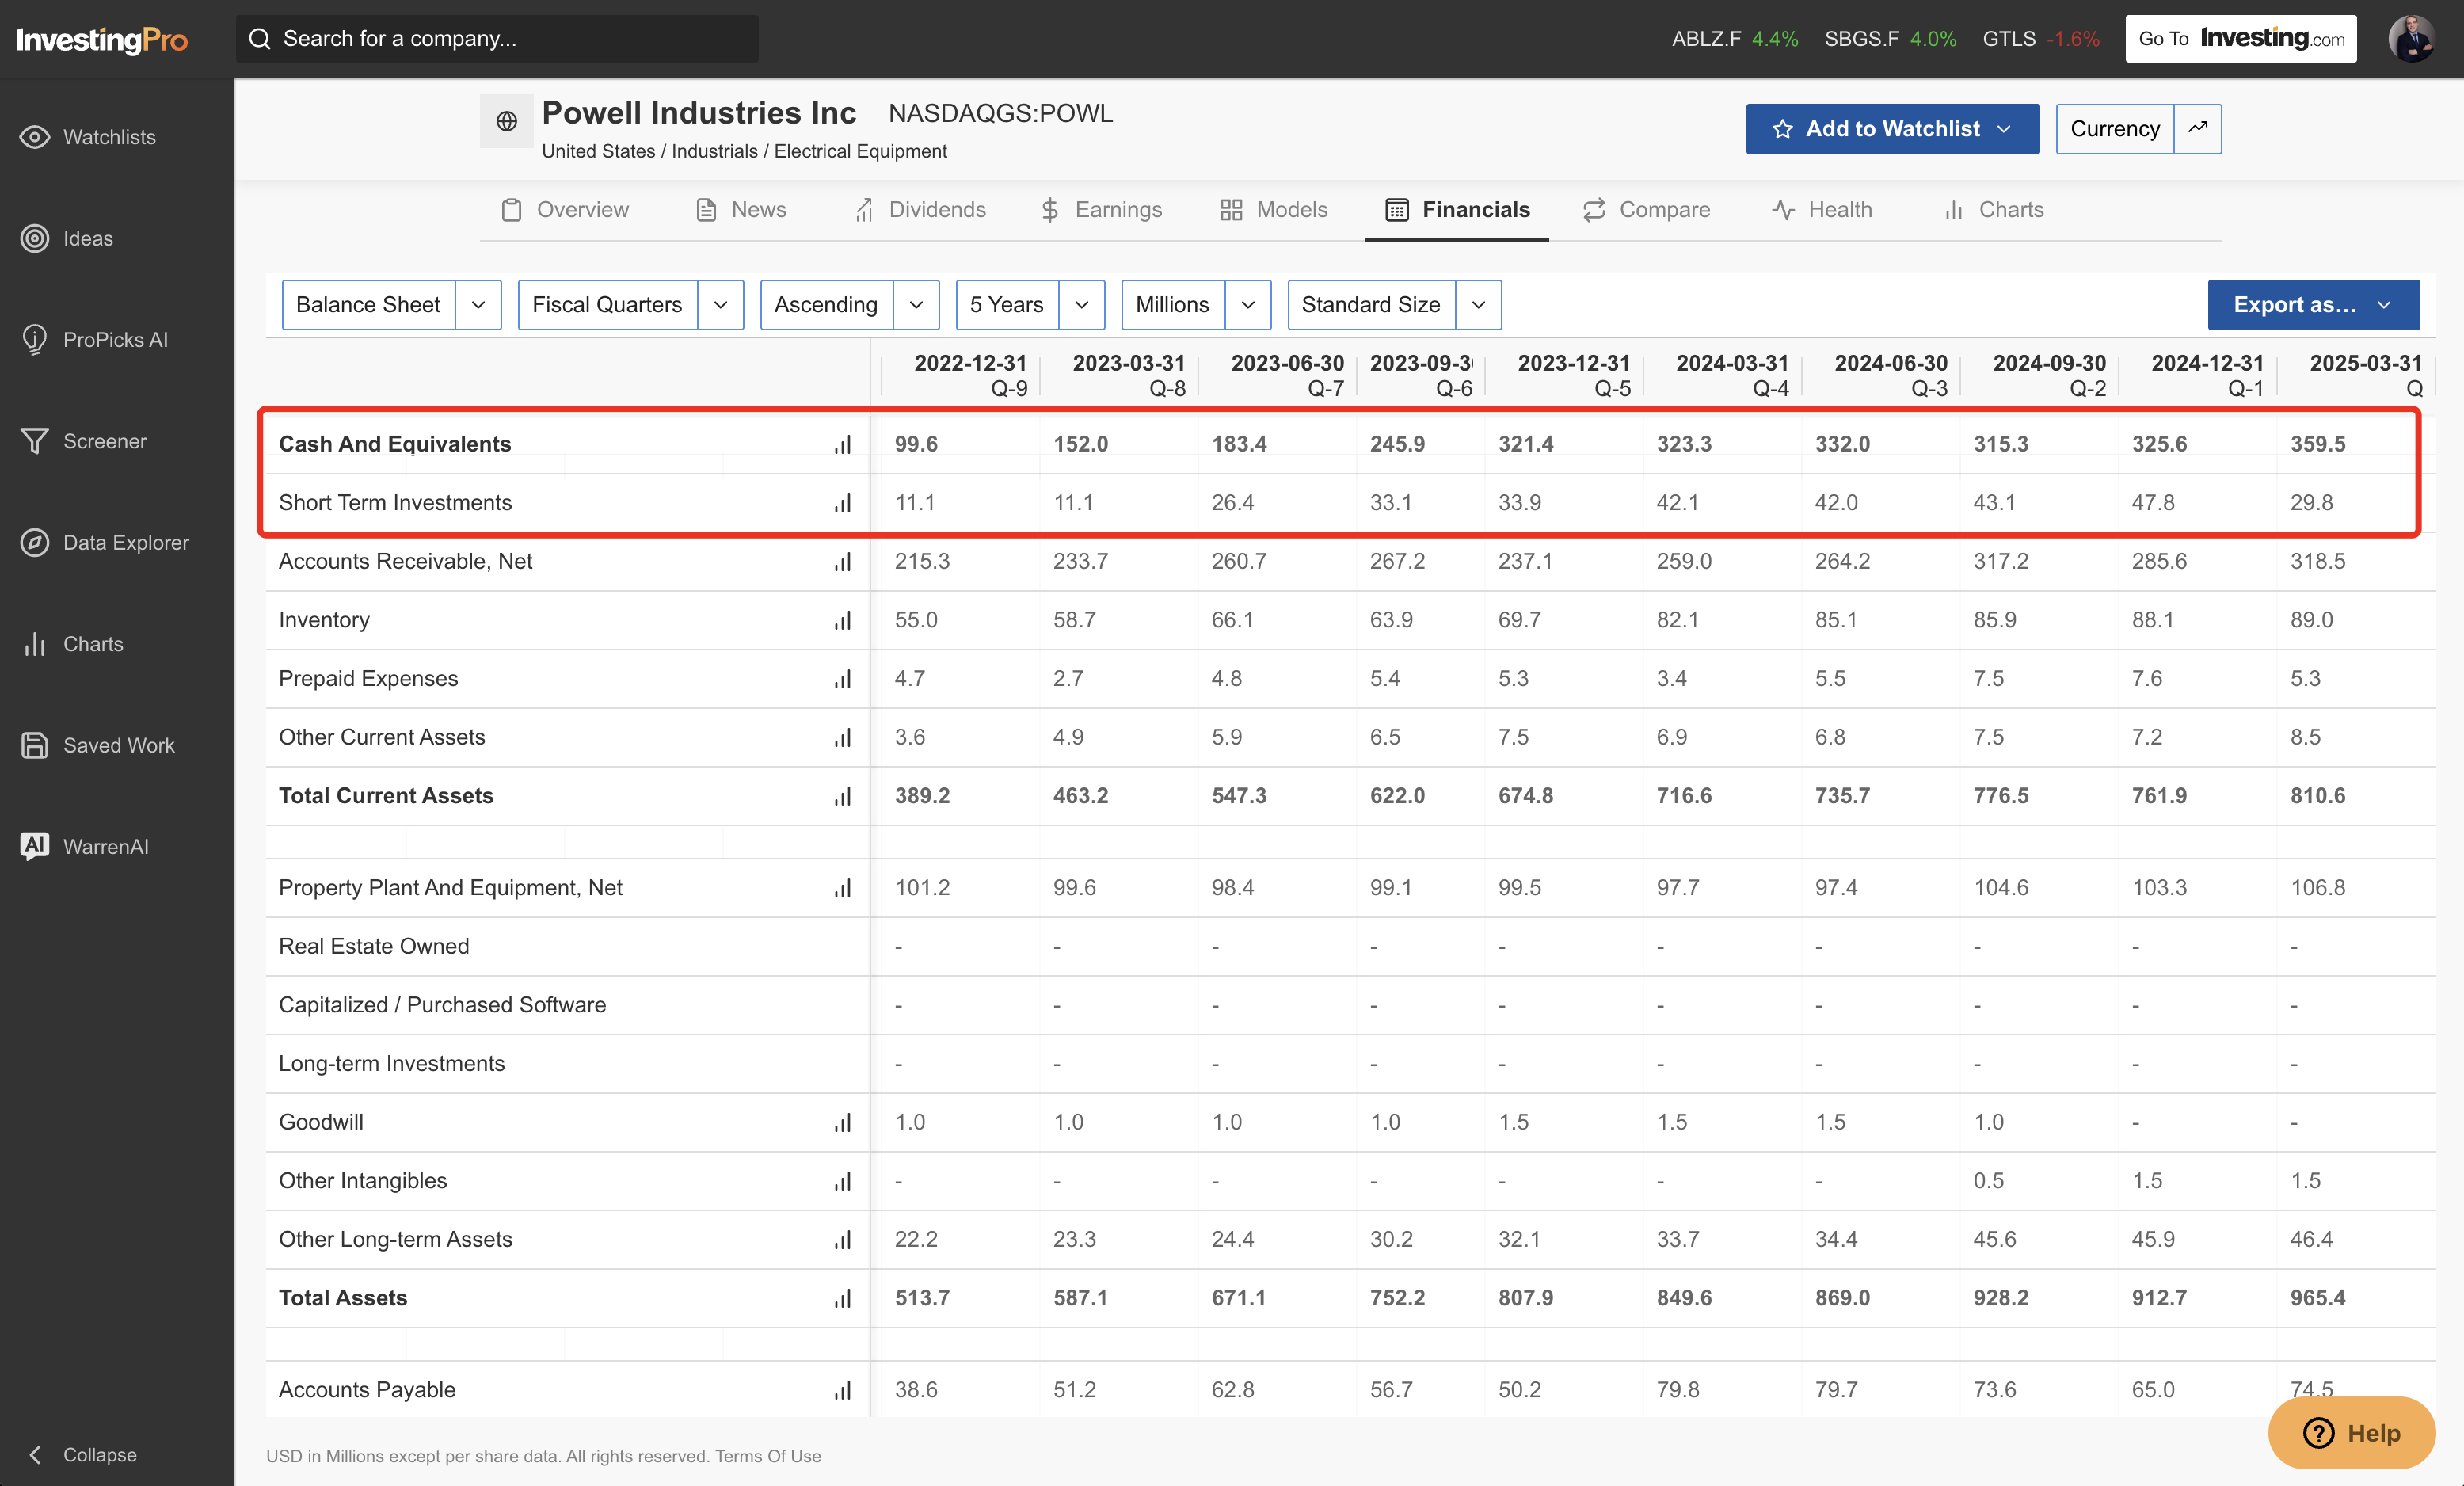Click the Help button
Image resolution: width=2464 pixels, height=1486 pixels.
pyautogui.click(x=2351, y=1433)
